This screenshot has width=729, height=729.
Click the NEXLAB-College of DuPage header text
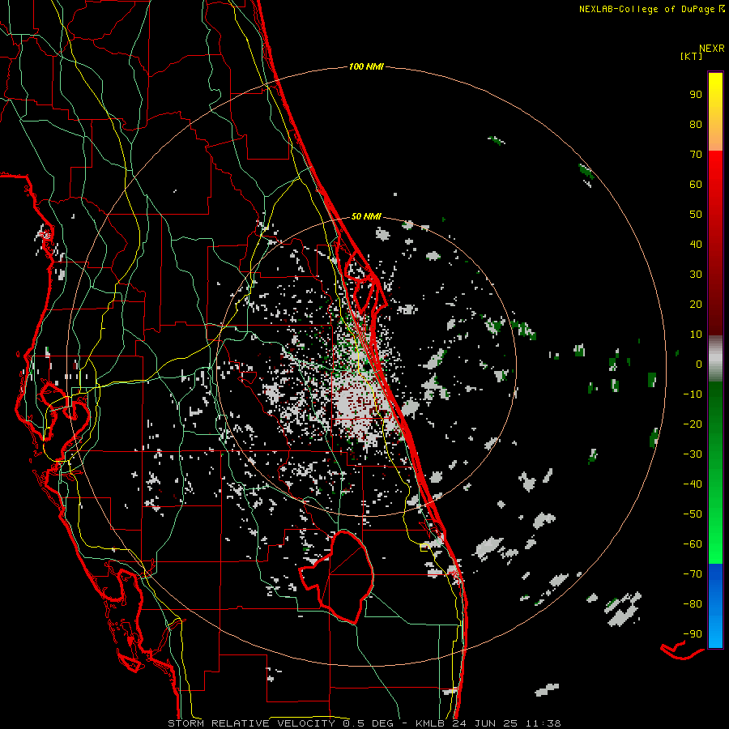pos(646,9)
